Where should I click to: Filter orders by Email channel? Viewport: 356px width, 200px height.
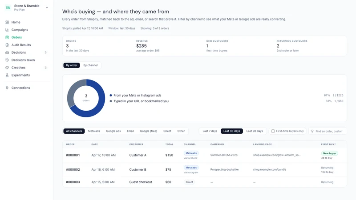(x=130, y=131)
